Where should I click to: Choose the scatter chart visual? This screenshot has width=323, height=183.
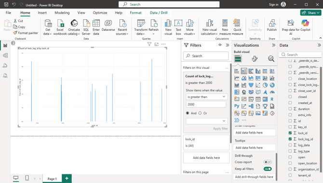258,85
